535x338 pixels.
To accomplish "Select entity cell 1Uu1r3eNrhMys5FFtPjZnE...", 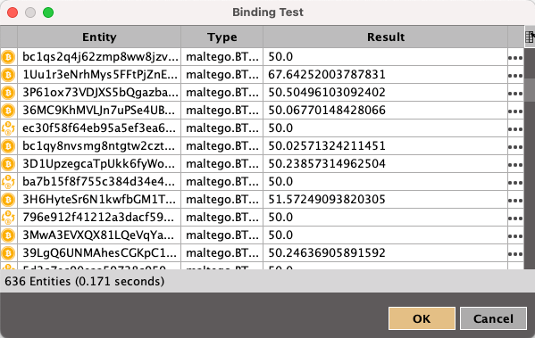I will click(99, 75).
